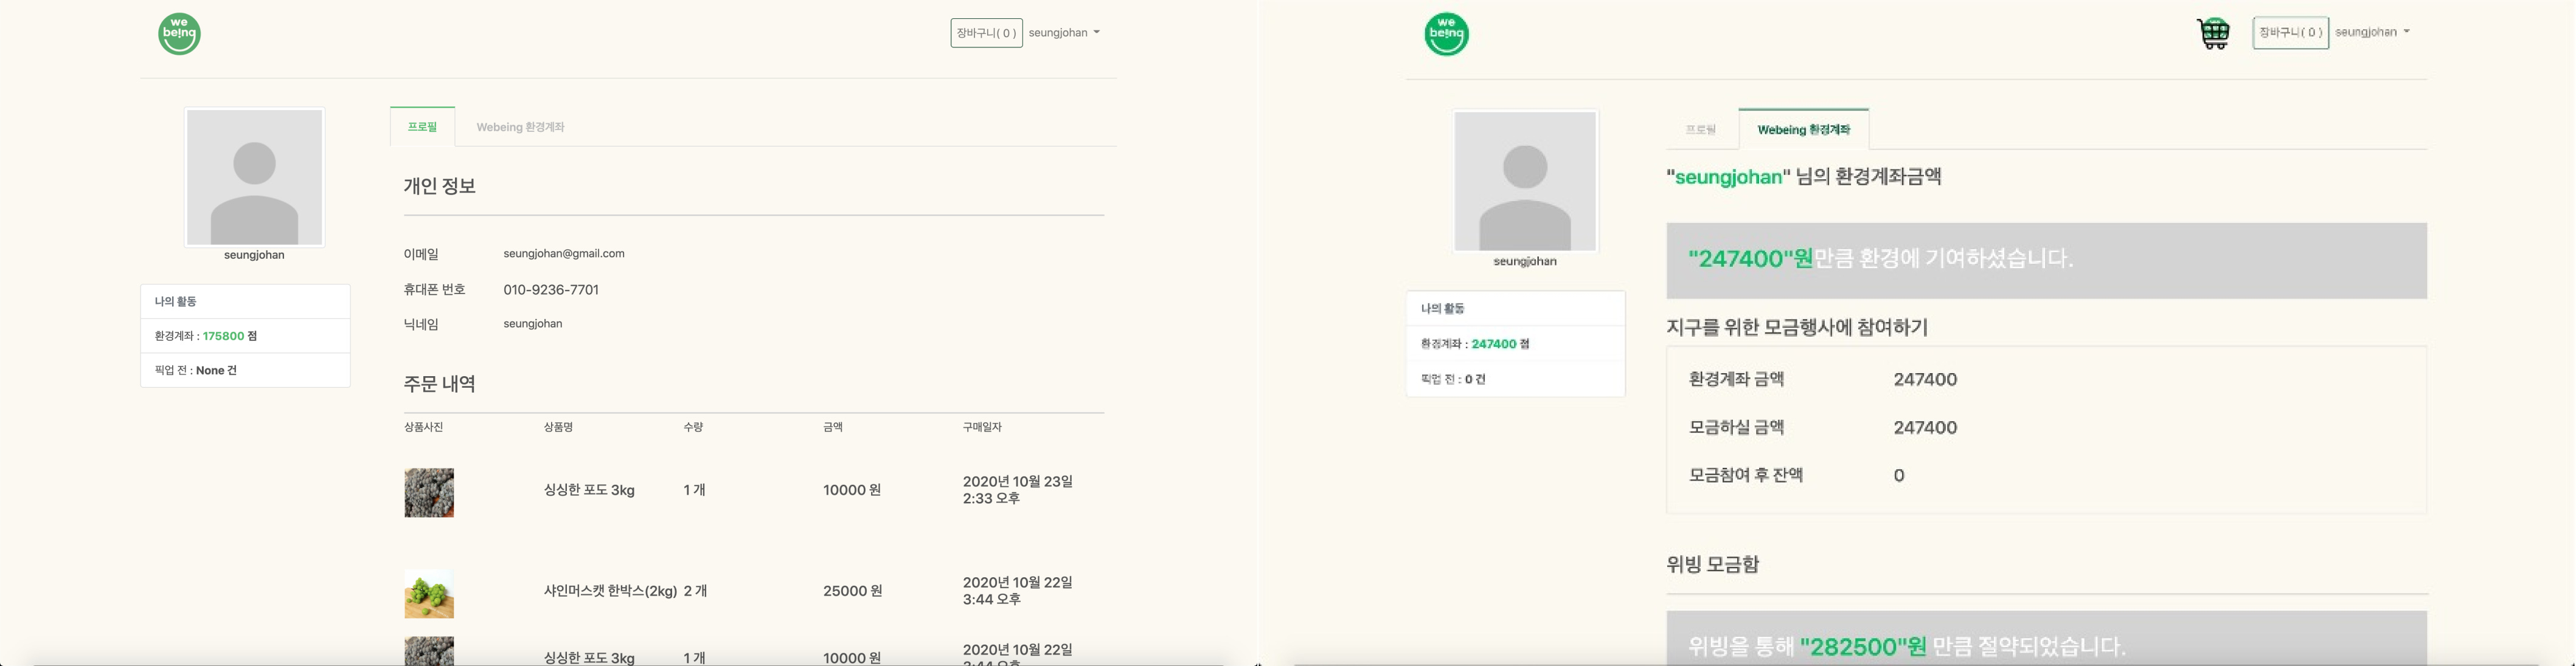
Task: Click the Webeing logo on left page
Action: coord(179,34)
